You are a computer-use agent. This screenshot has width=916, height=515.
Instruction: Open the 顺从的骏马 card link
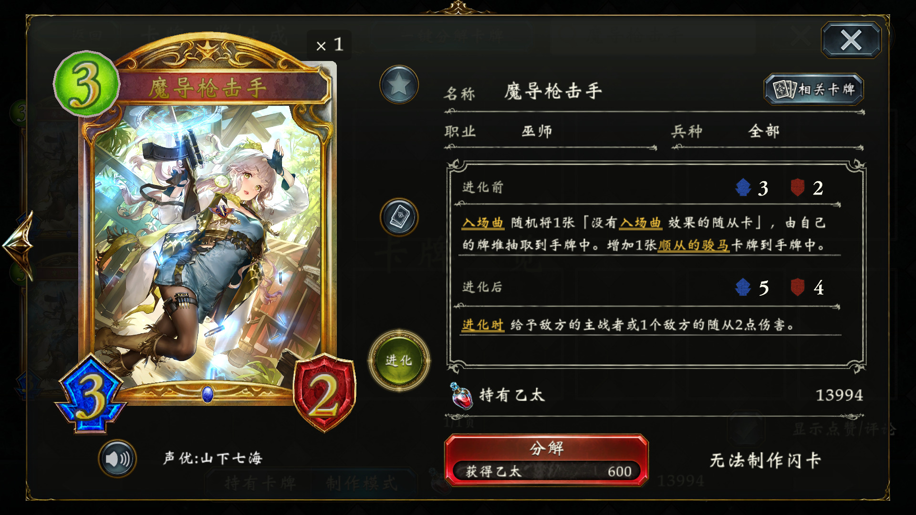coord(693,245)
